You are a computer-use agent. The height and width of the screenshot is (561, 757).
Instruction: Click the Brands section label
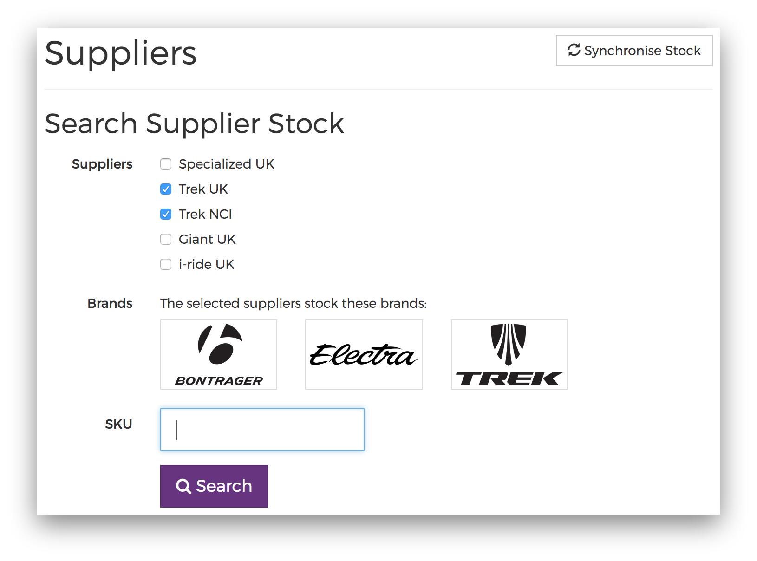click(x=110, y=303)
